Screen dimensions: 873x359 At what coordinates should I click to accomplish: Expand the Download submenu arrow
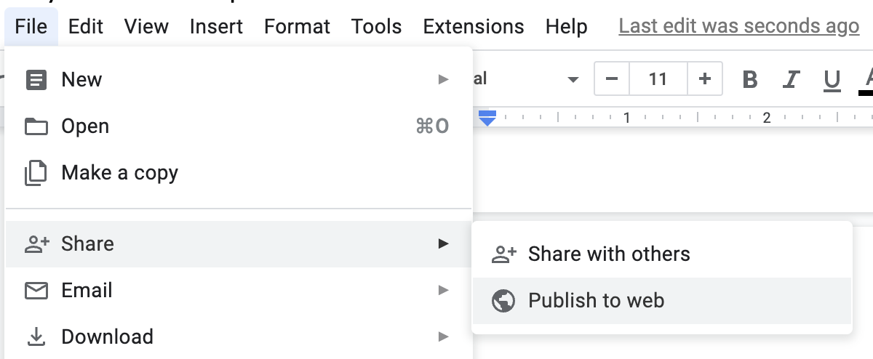point(443,337)
